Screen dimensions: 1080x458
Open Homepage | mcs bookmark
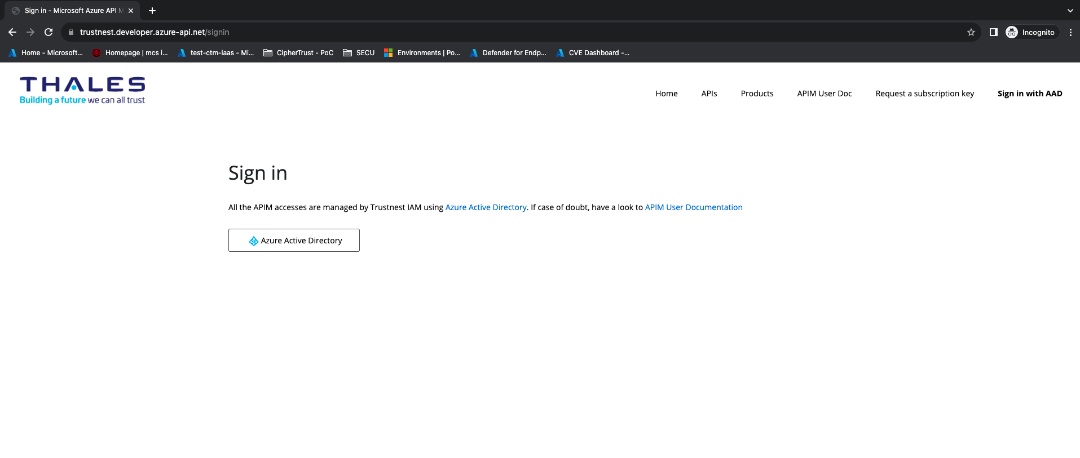pos(130,53)
